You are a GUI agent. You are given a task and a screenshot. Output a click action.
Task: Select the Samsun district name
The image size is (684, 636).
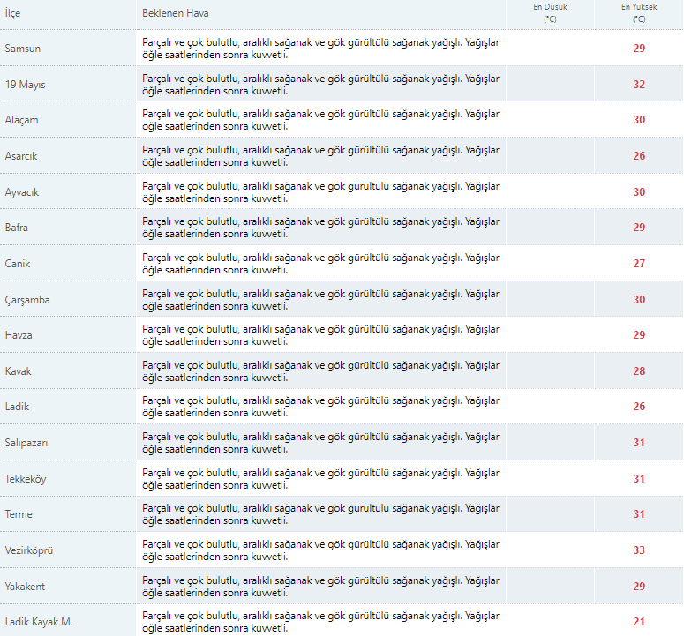click(23, 49)
